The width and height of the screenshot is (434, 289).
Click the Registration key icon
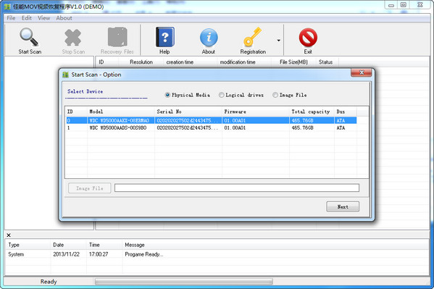tap(252, 36)
